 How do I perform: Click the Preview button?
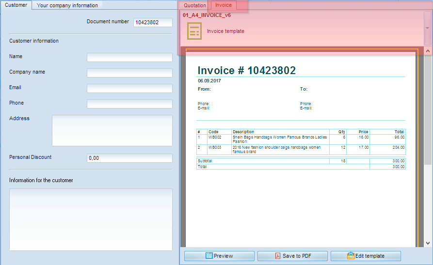click(x=219, y=256)
